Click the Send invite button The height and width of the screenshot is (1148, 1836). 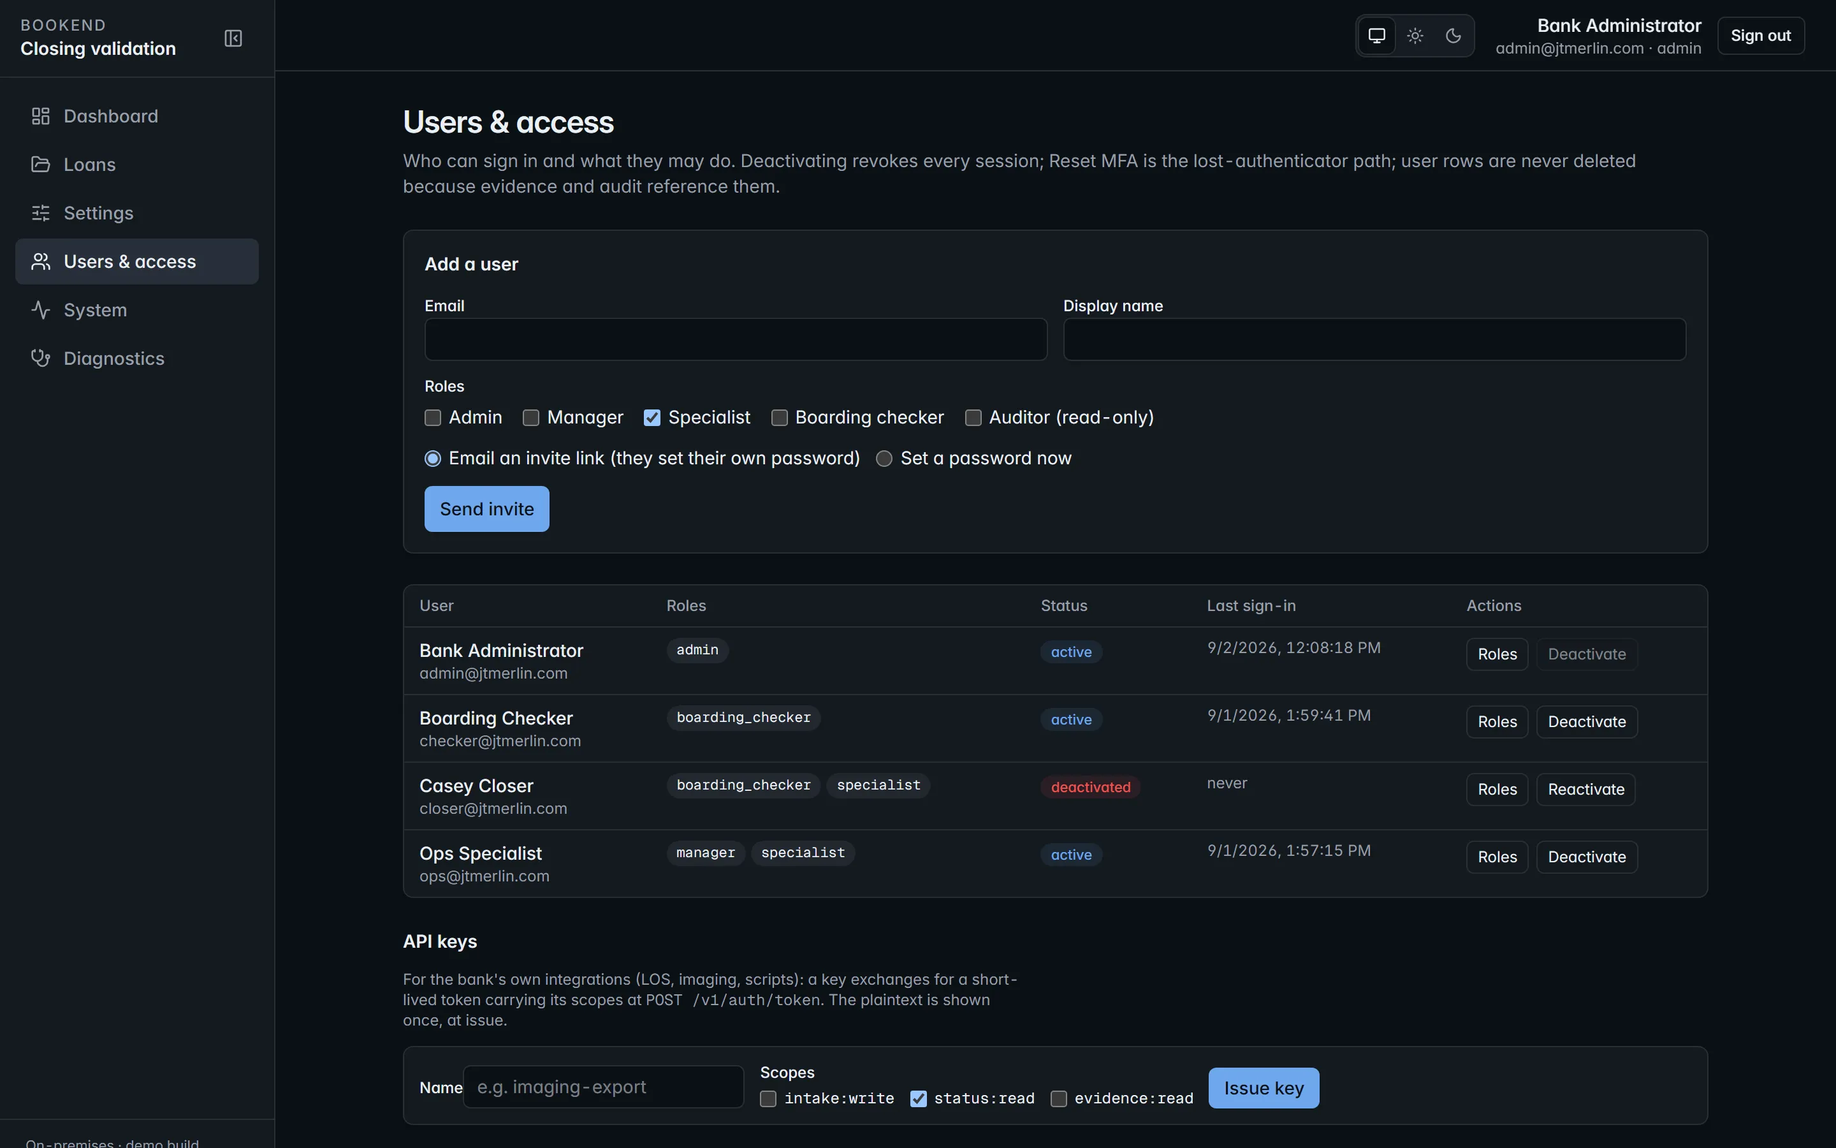486,509
